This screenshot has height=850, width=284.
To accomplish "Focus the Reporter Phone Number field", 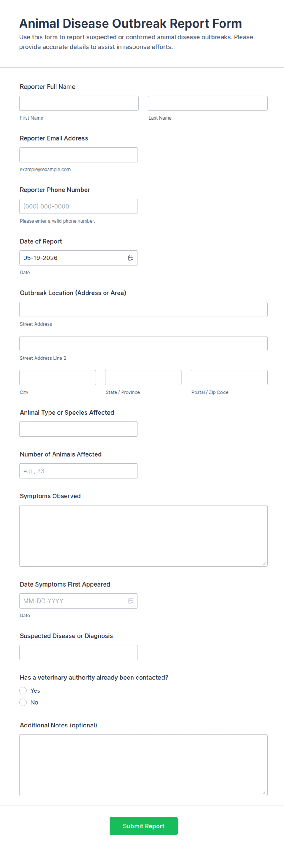I will coord(78,206).
